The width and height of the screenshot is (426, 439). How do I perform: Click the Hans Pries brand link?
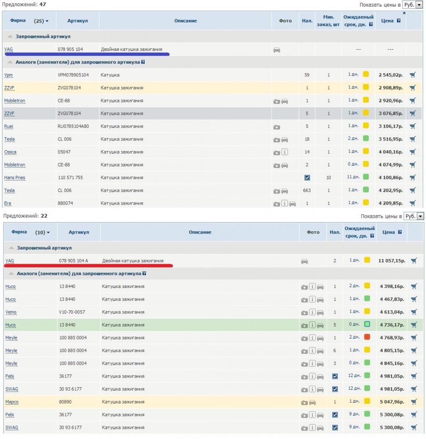[15, 178]
